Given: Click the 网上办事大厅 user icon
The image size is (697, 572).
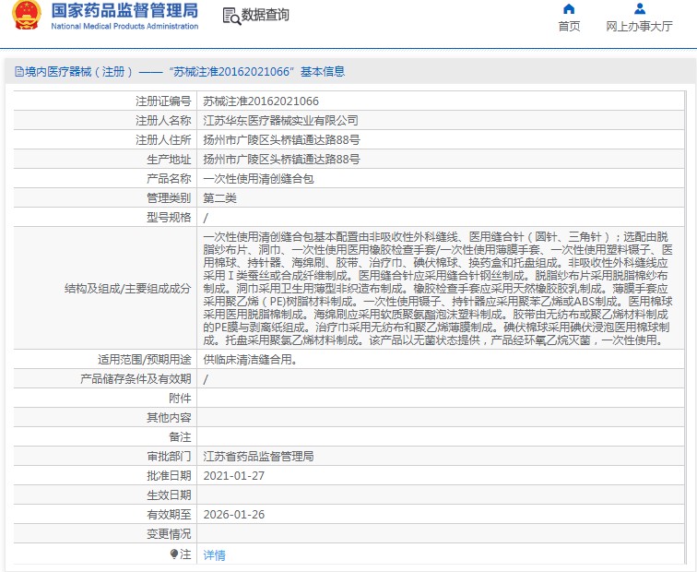Looking at the screenshot, I should click(x=640, y=8).
